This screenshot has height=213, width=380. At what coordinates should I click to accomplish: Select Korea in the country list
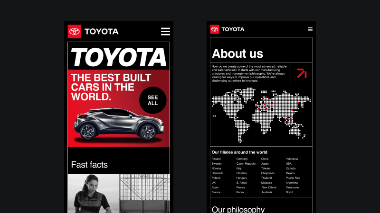(240, 192)
